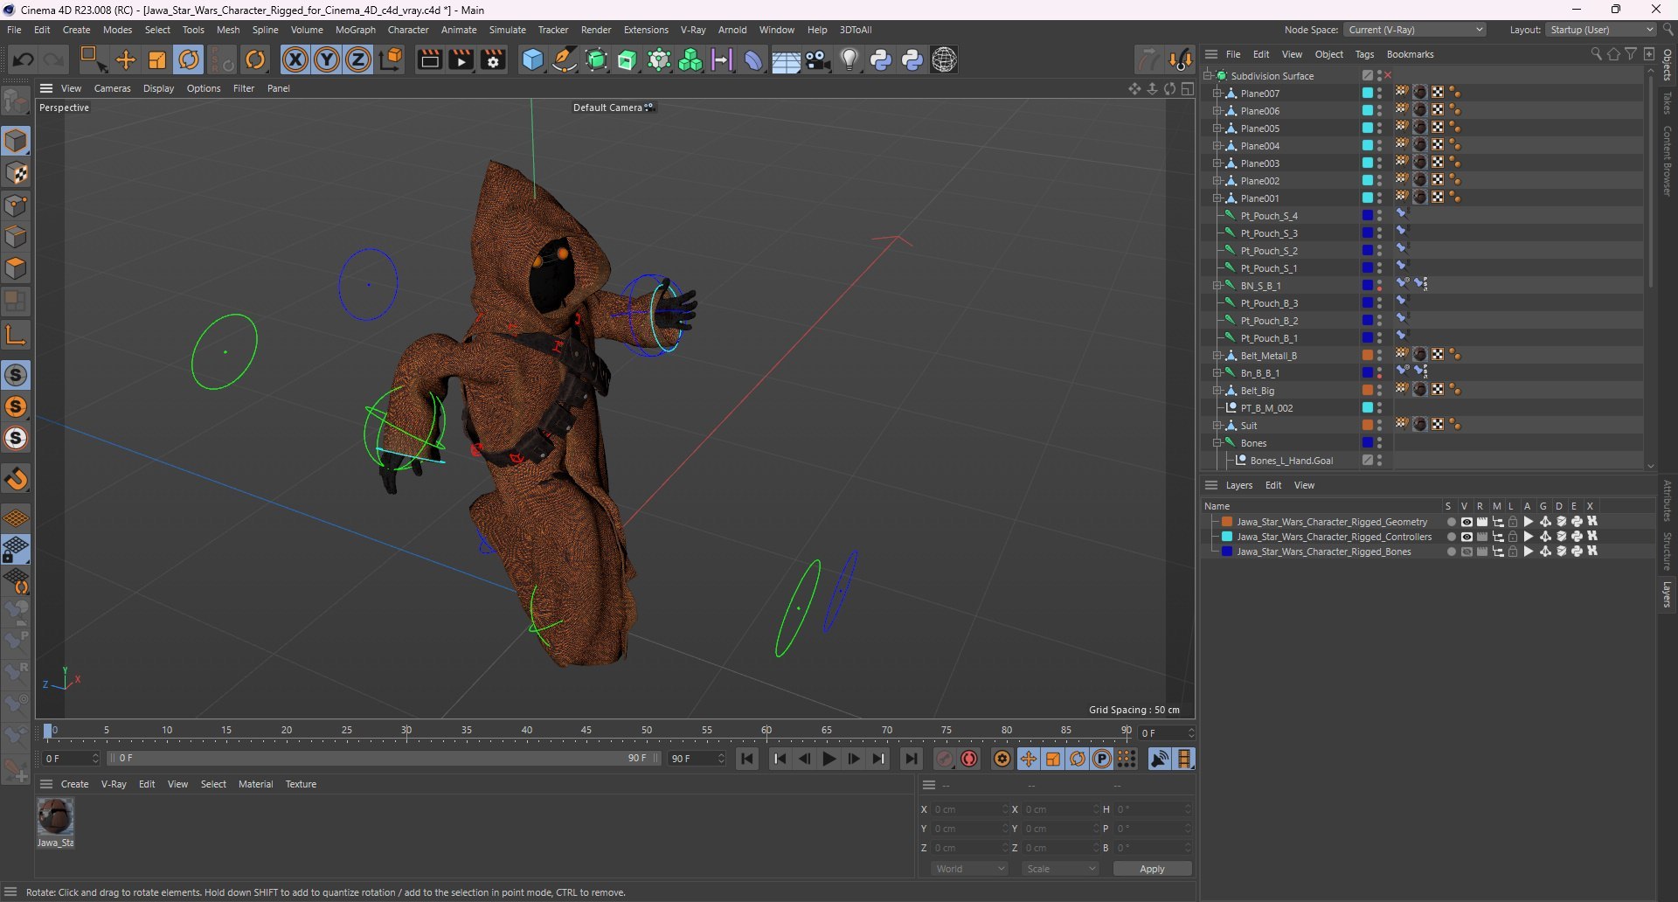Open the first Python script icon
This screenshot has height=902, width=1678.
coord(881,59)
